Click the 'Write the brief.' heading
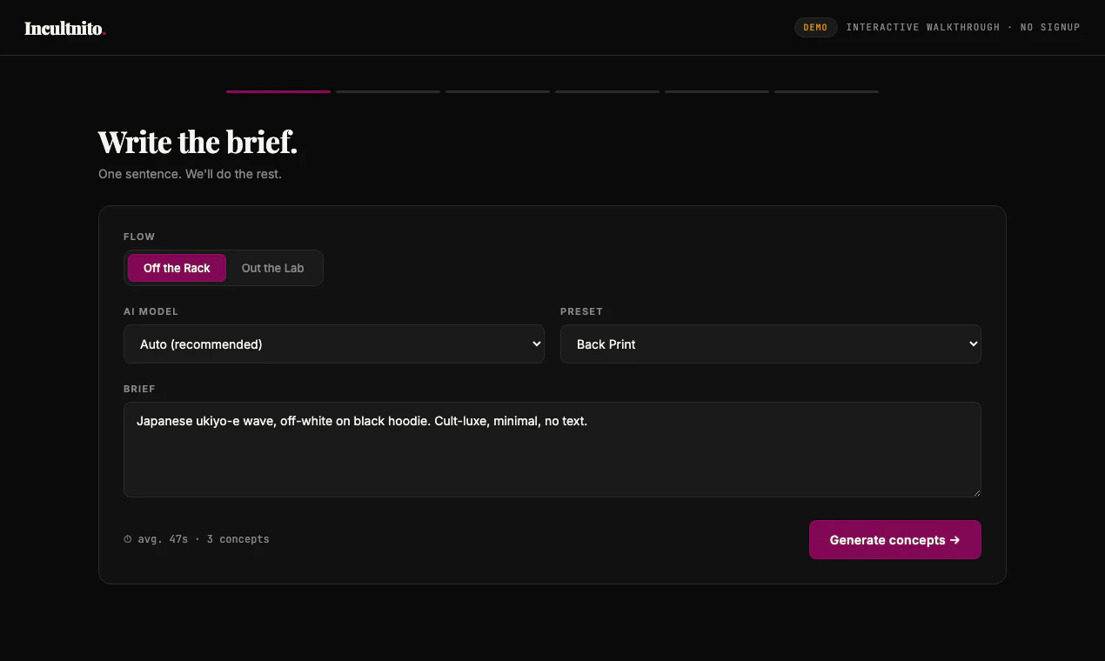The image size is (1105, 661). click(x=198, y=142)
